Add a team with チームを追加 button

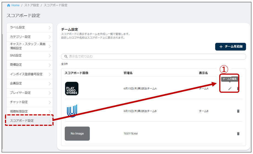pos(230,47)
